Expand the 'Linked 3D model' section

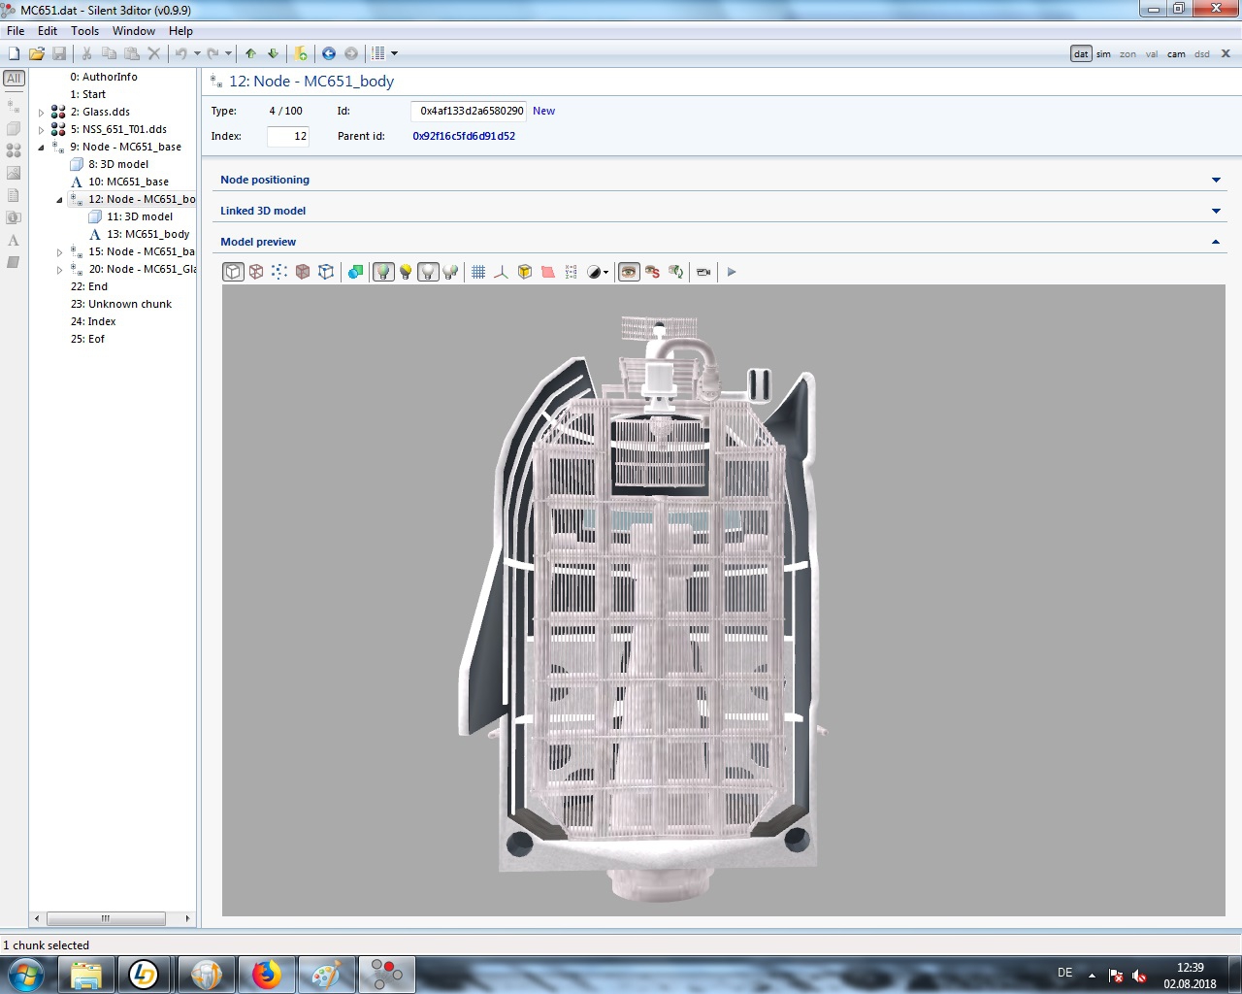(x=719, y=211)
